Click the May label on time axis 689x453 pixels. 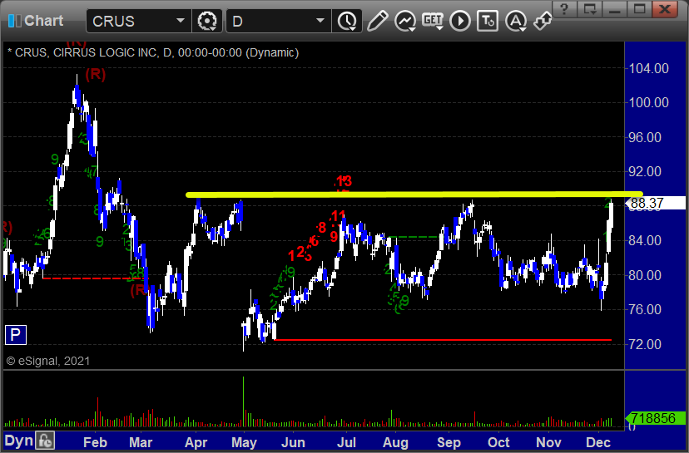(x=244, y=442)
